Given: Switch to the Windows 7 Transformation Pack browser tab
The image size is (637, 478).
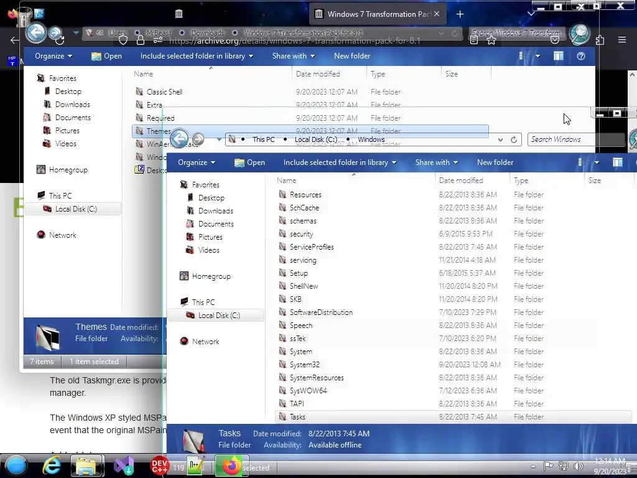Looking at the screenshot, I should pos(378,14).
